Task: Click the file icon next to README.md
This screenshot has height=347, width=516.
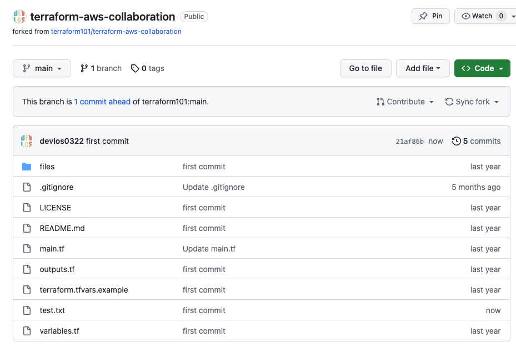Action: (x=27, y=228)
